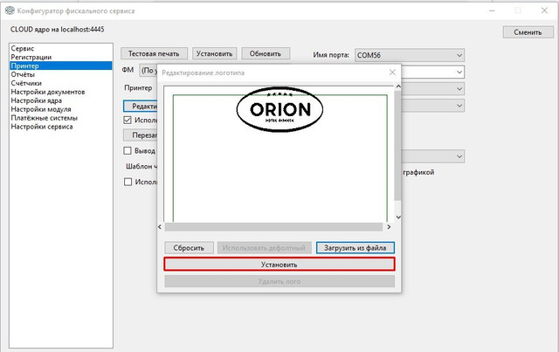559x352 pixels.
Task: Click the partially hidden Редактировать button
Action: [140, 106]
